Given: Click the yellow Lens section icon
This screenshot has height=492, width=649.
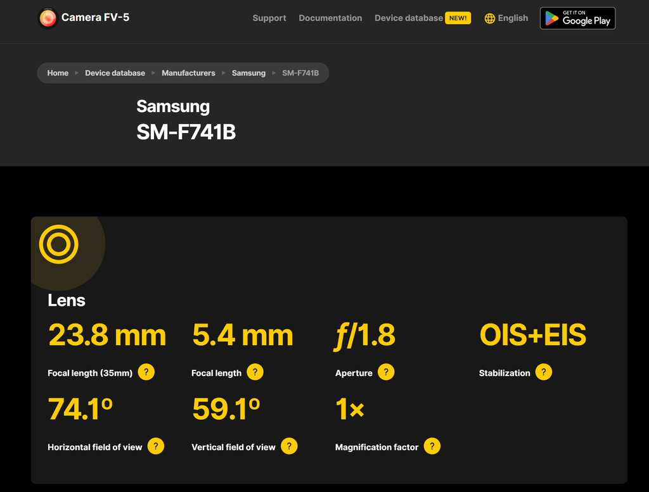Looking at the screenshot, I should 59,244.
